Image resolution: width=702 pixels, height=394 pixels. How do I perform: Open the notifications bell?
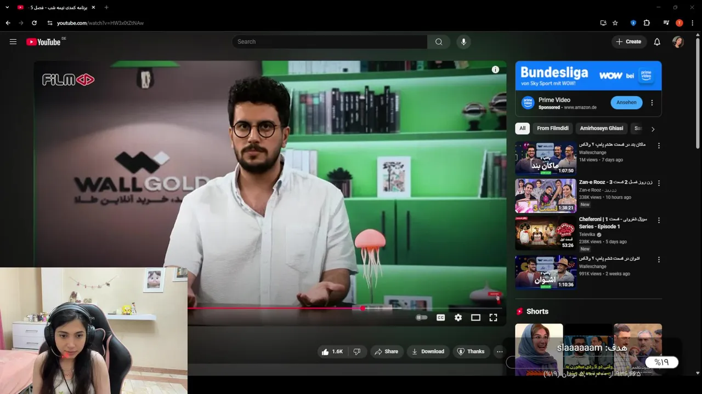pos(657,42)
